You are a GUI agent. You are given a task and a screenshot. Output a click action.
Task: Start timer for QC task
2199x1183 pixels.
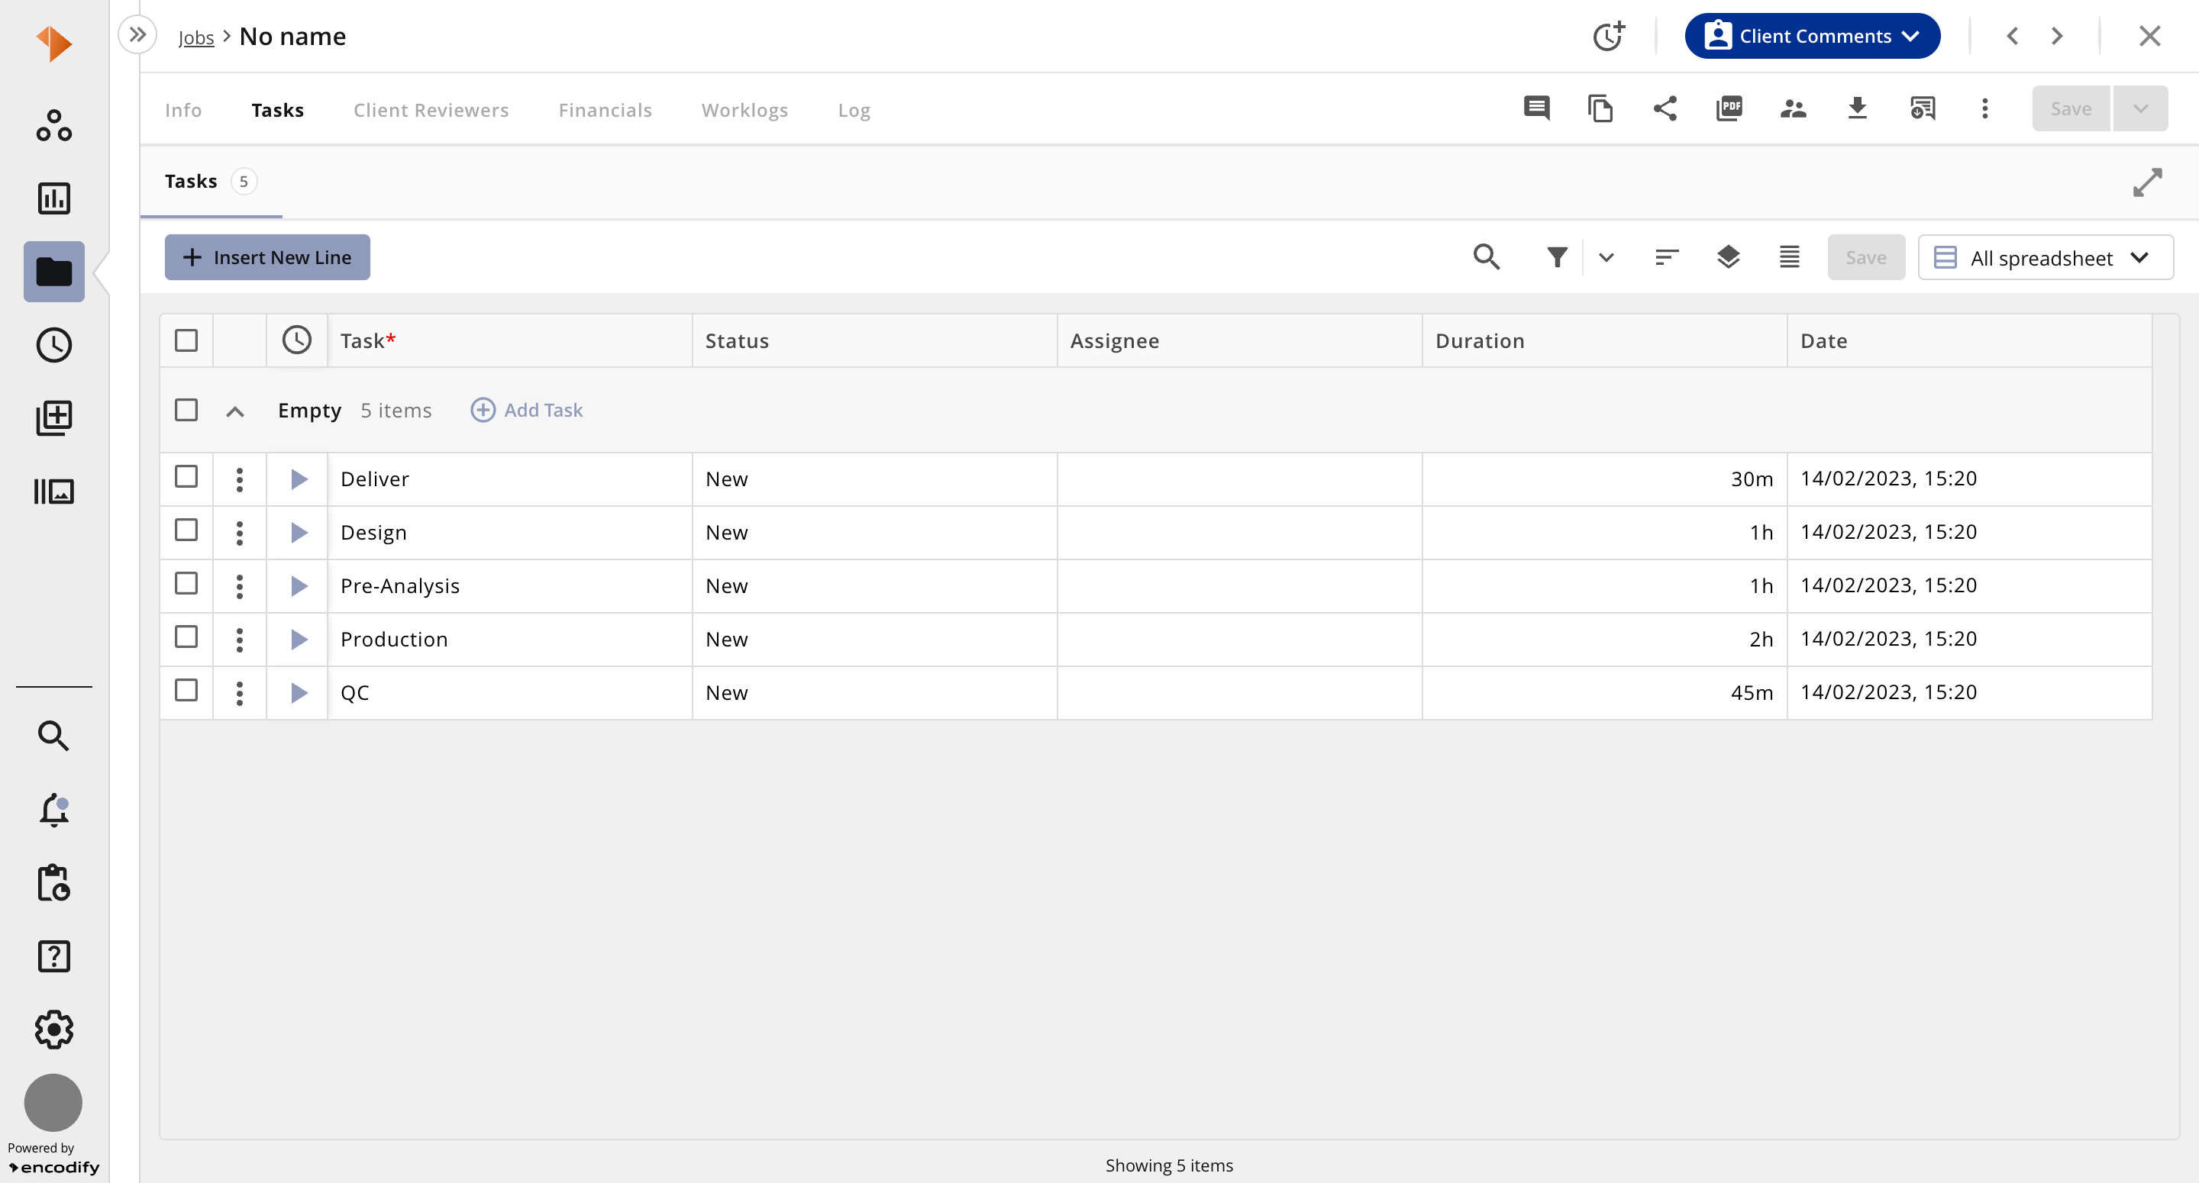click(298, 692)
